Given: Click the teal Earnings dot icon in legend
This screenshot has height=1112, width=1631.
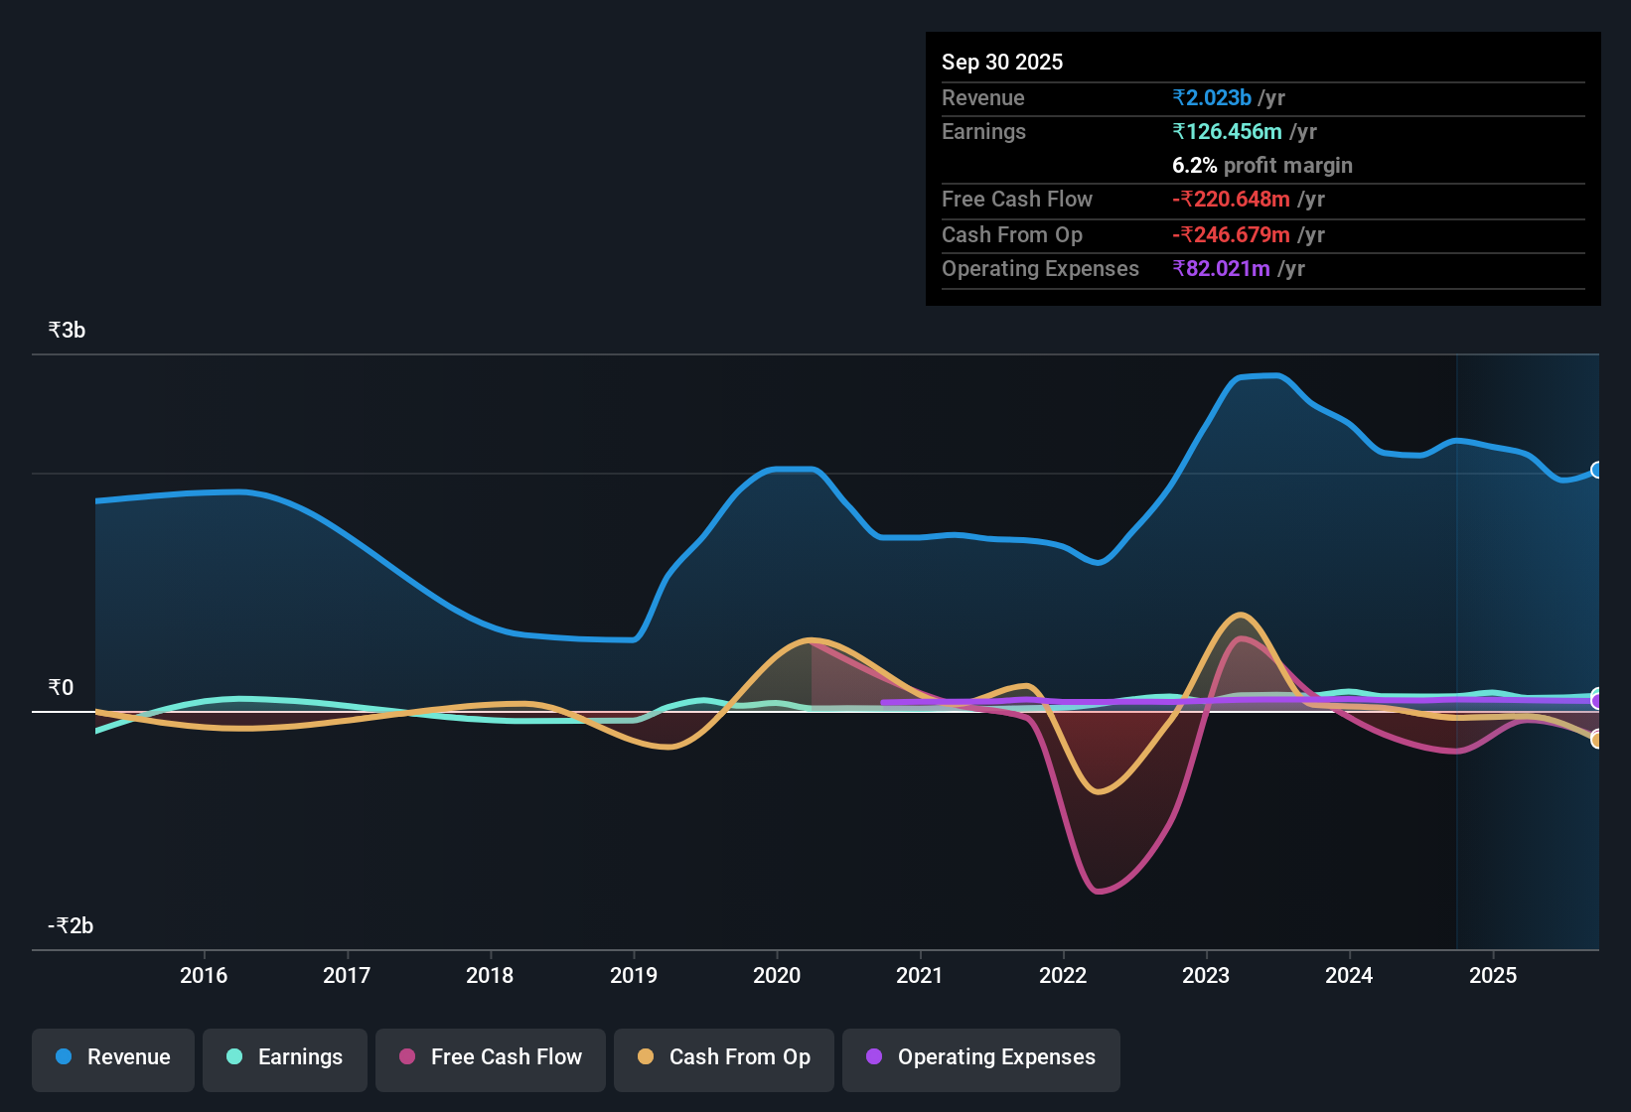Looking at the screenshot, I should pyautogui.click(x=234, y=1057).
